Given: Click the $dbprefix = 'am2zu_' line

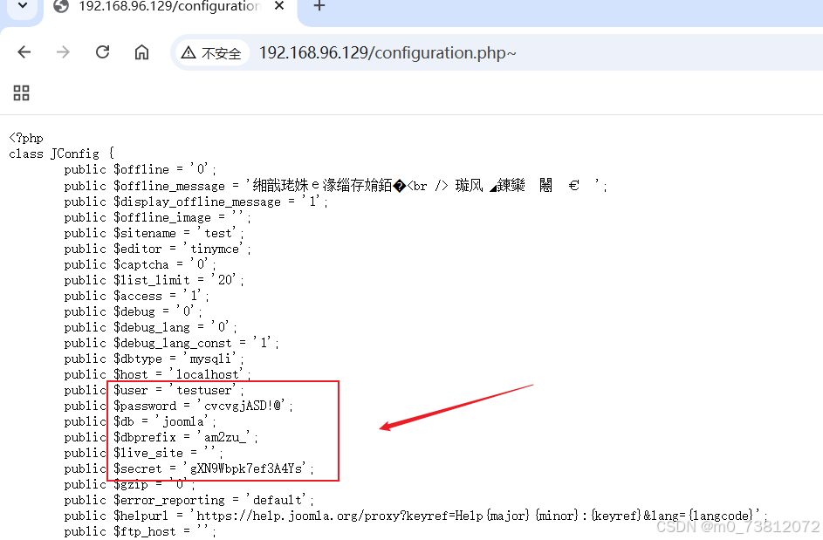Looking at the screenshot, I should tap(161, 438).
